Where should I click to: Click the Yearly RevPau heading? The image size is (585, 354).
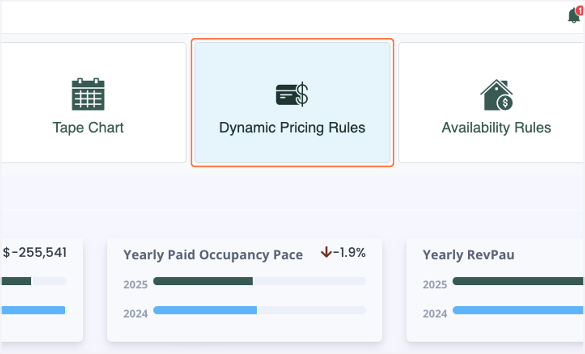tap(468, 255)
